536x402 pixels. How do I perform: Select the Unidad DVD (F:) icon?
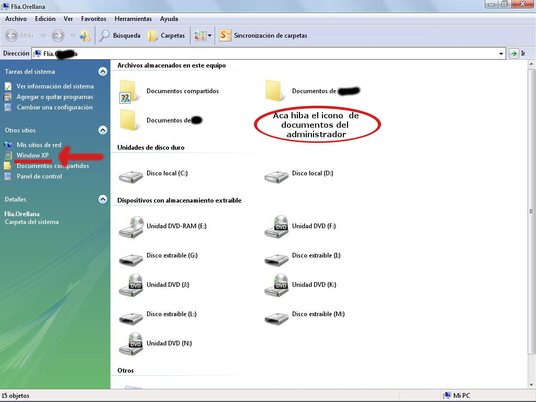tap(276, 227)
